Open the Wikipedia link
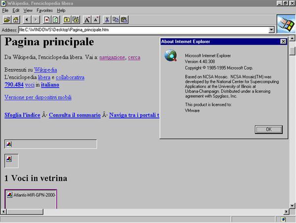The width and height of the screenshot is (296, 223). click(45, 70)
